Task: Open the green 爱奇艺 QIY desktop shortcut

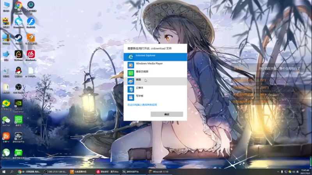Action: [x=18, y=121]
